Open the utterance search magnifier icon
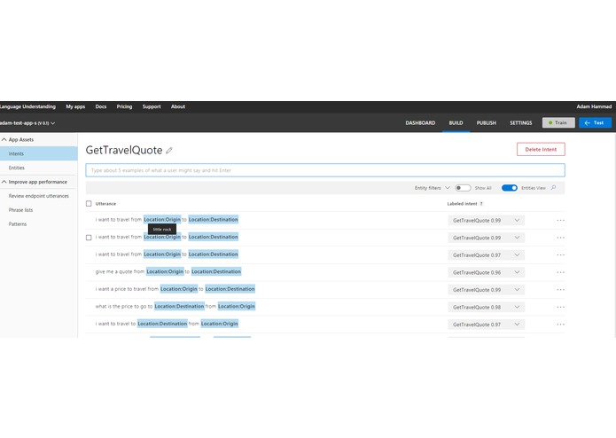This screenshot has height=438, width=616. [554, 188]
